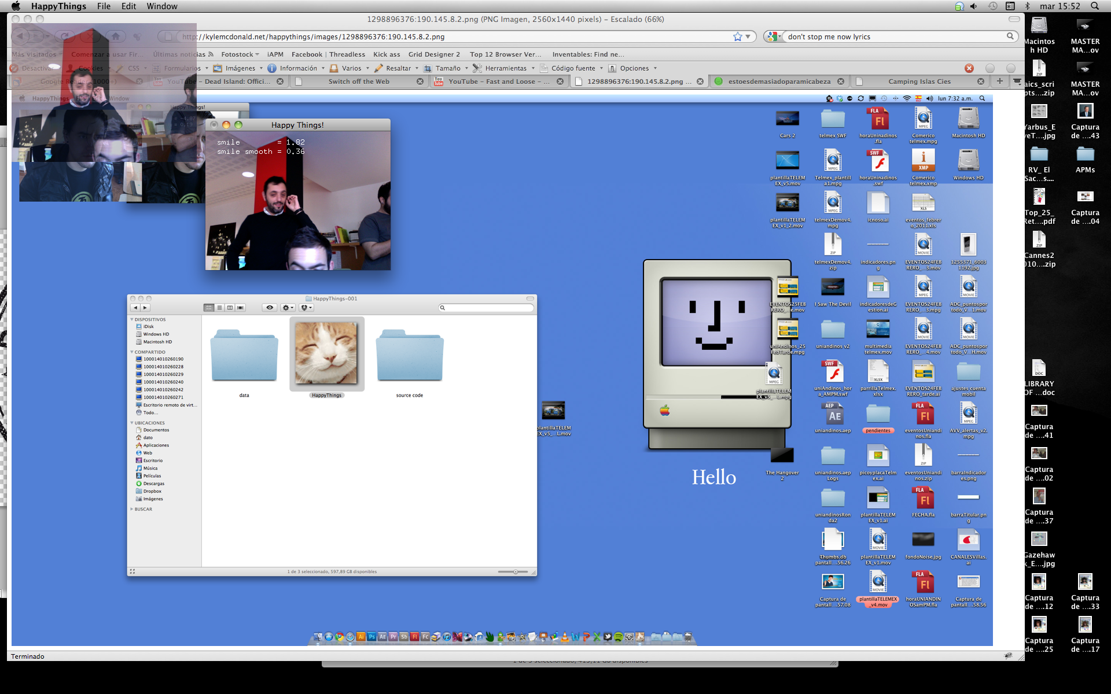The height and width of the screenshot is (694, 1111).
Task: Open the File menu
Action: [104, 6]
